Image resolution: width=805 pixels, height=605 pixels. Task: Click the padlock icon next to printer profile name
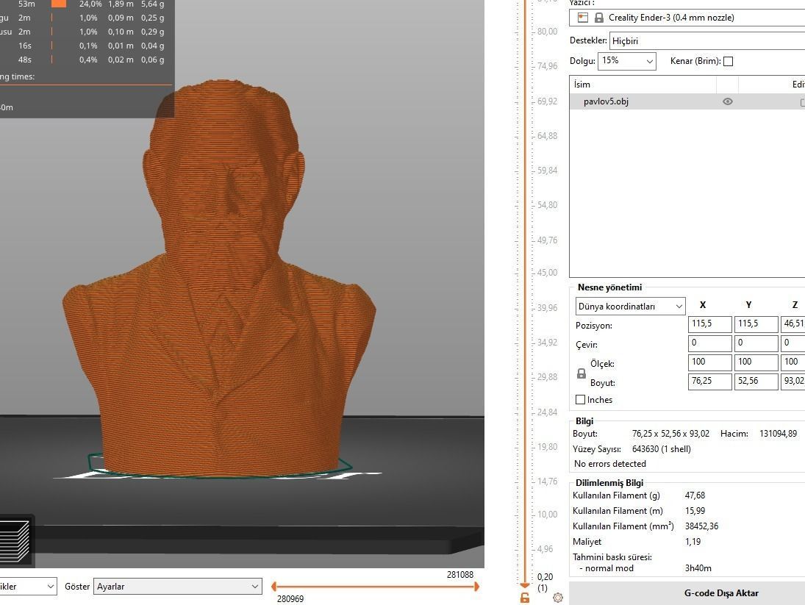(599, 17)
